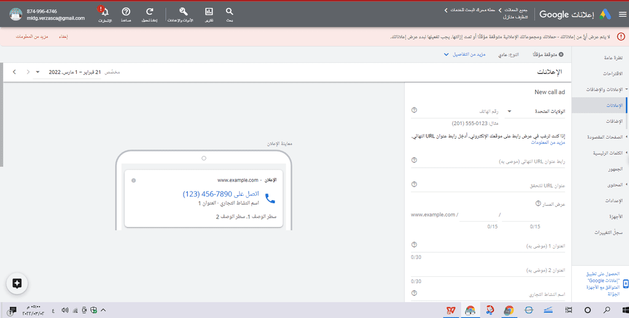Open the notifications bell with red alert
The image size is (629, 318).
coord(104,14)
